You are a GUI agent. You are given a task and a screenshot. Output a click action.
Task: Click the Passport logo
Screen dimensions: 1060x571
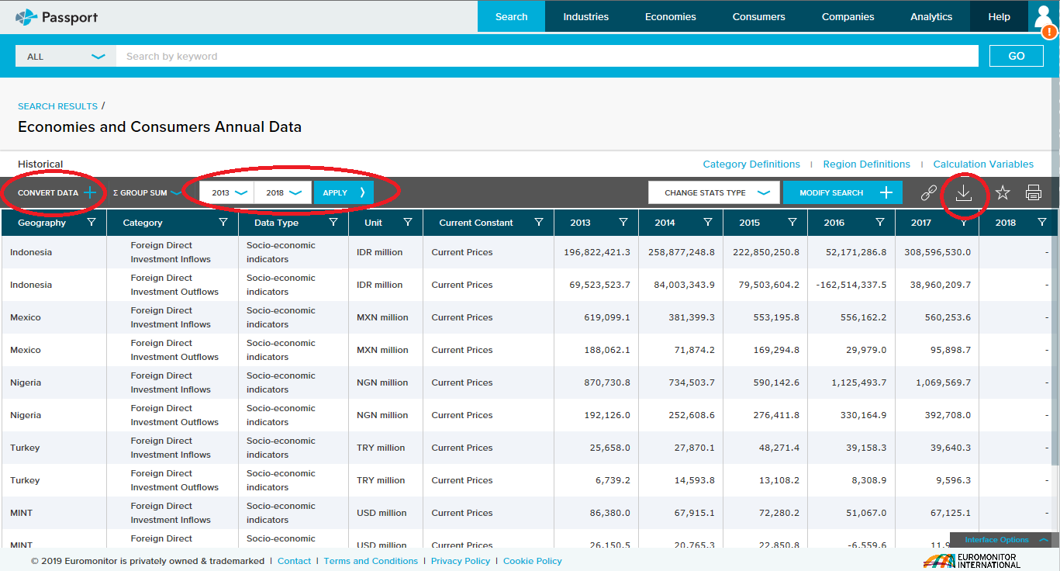click(57, 16)
